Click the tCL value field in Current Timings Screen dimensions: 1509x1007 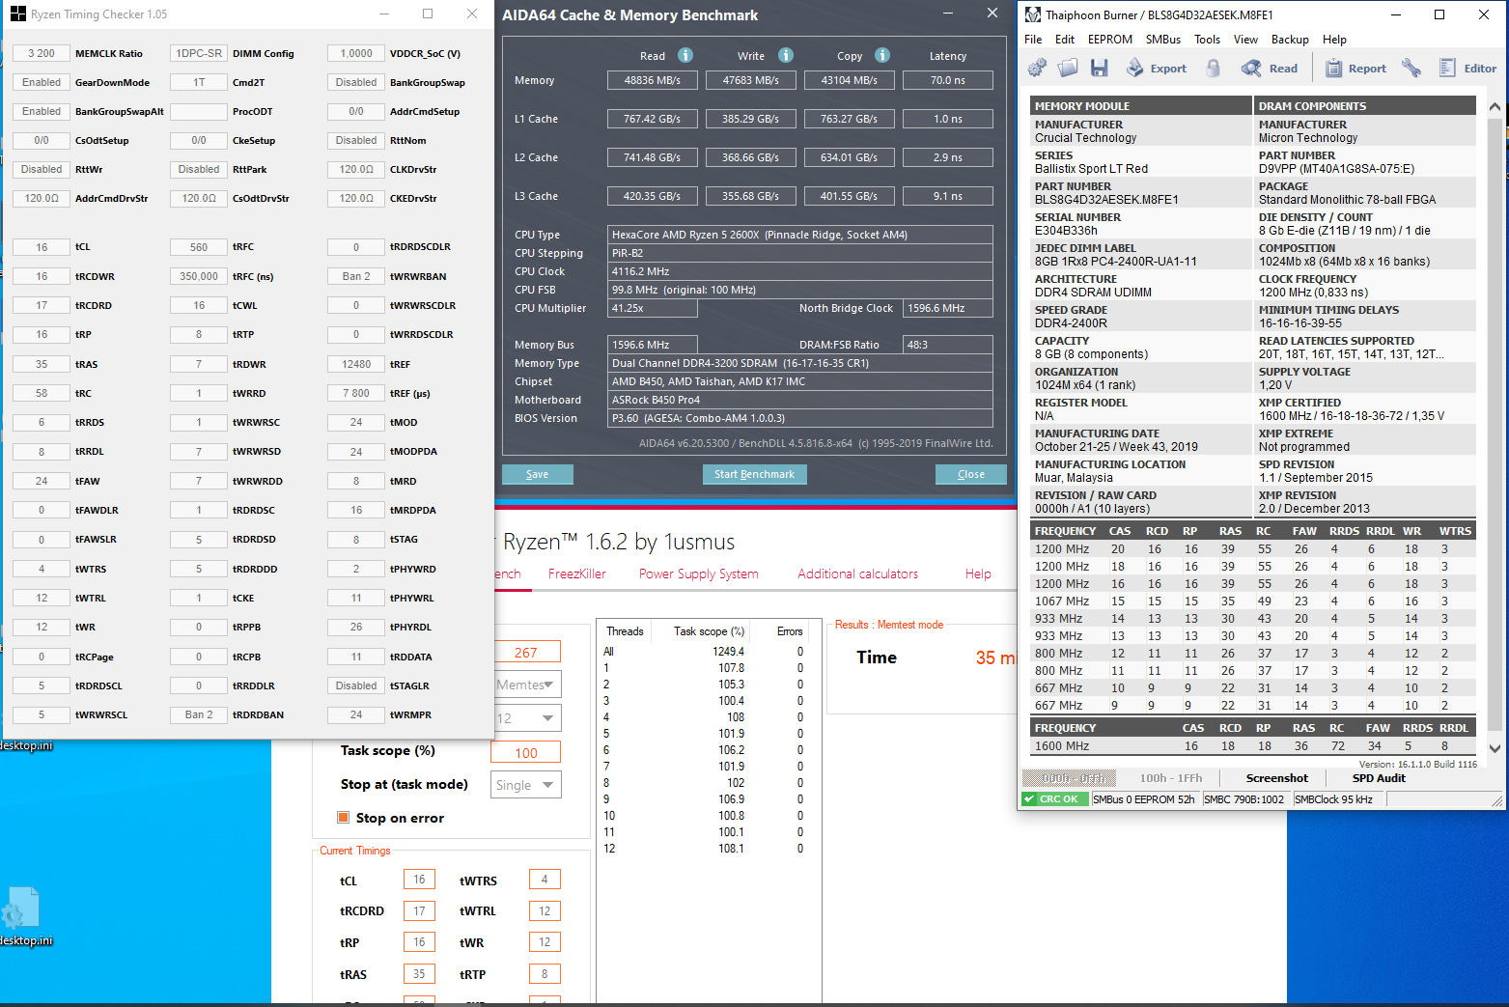(x=419, y=880)
